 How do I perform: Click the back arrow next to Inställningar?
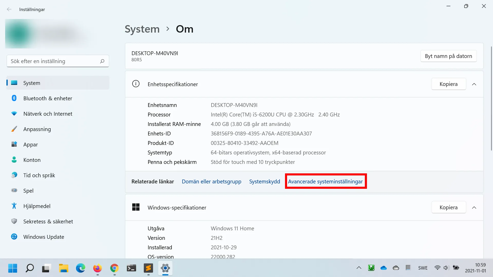9,9
